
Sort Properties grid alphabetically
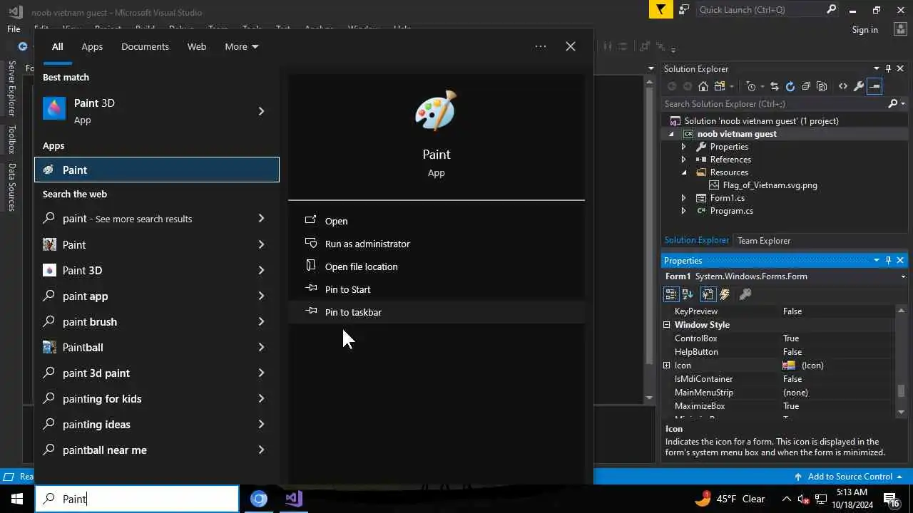click(x=688, y=294)
